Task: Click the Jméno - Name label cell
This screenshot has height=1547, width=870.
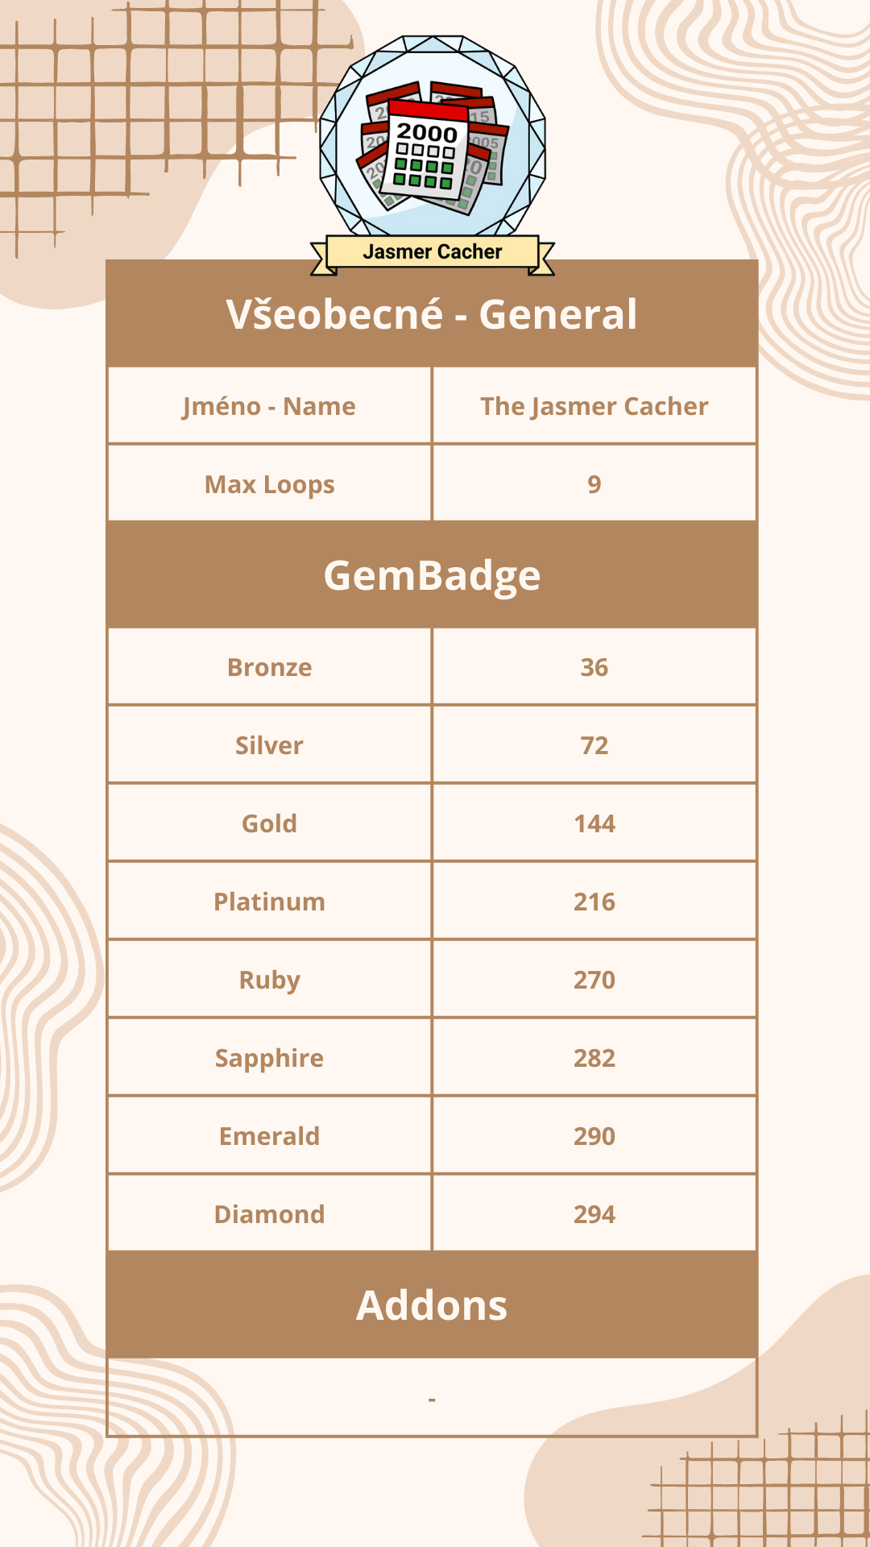Action: (269, 406)
